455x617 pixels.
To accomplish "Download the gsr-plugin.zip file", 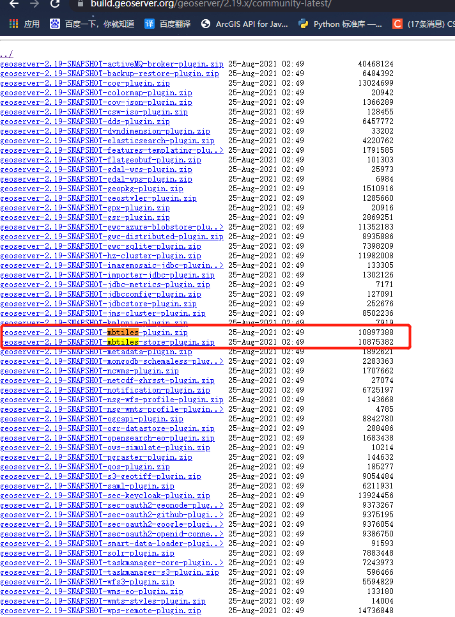I will [x=85, y=217].
